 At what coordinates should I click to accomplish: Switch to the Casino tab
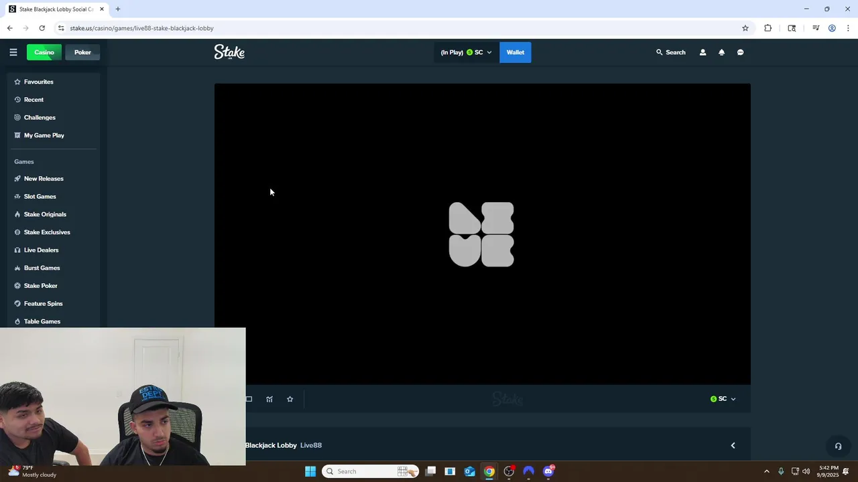pyautogui.click(x=44, y=52)
